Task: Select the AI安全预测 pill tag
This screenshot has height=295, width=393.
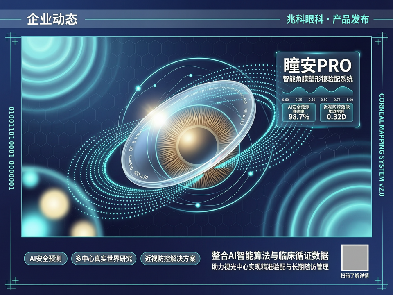Action: click(x=45, y=259)
